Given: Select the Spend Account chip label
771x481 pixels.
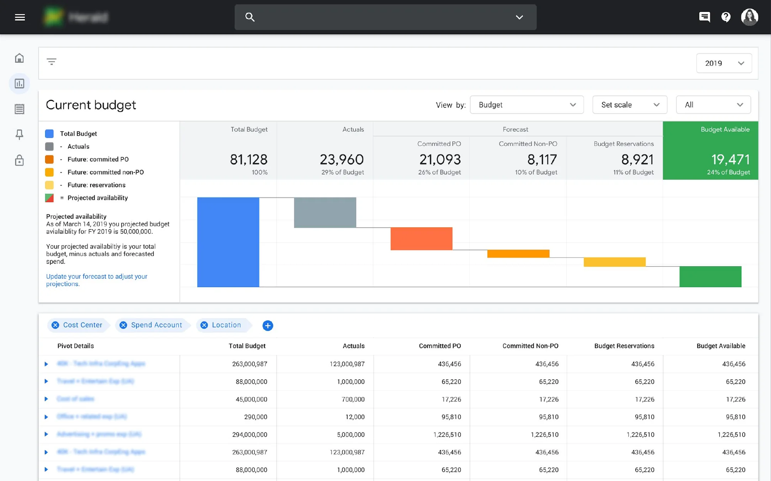Looking at the screenshot, I should (x=157, y=325).
